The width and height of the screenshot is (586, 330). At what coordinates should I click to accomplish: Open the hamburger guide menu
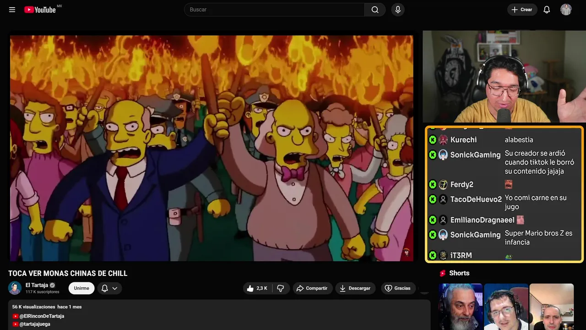[x=12, y=10]
